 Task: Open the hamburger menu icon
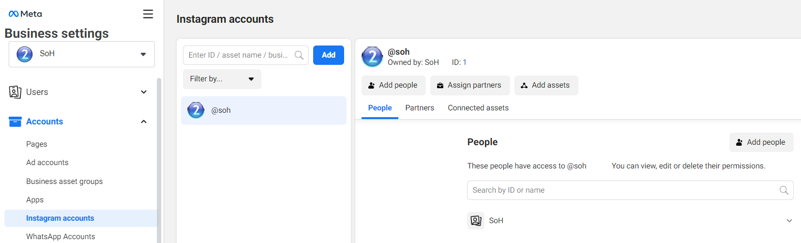pyautogui.click(x=148, y=14)
